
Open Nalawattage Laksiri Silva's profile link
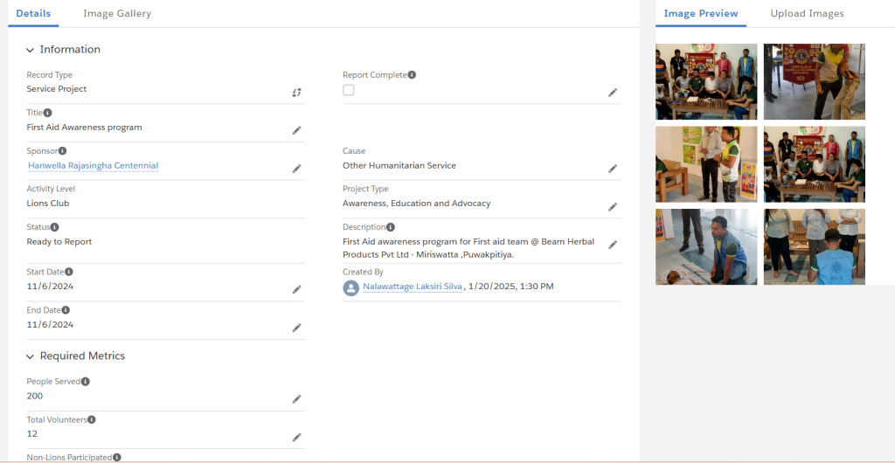click(x=413, y=287)
